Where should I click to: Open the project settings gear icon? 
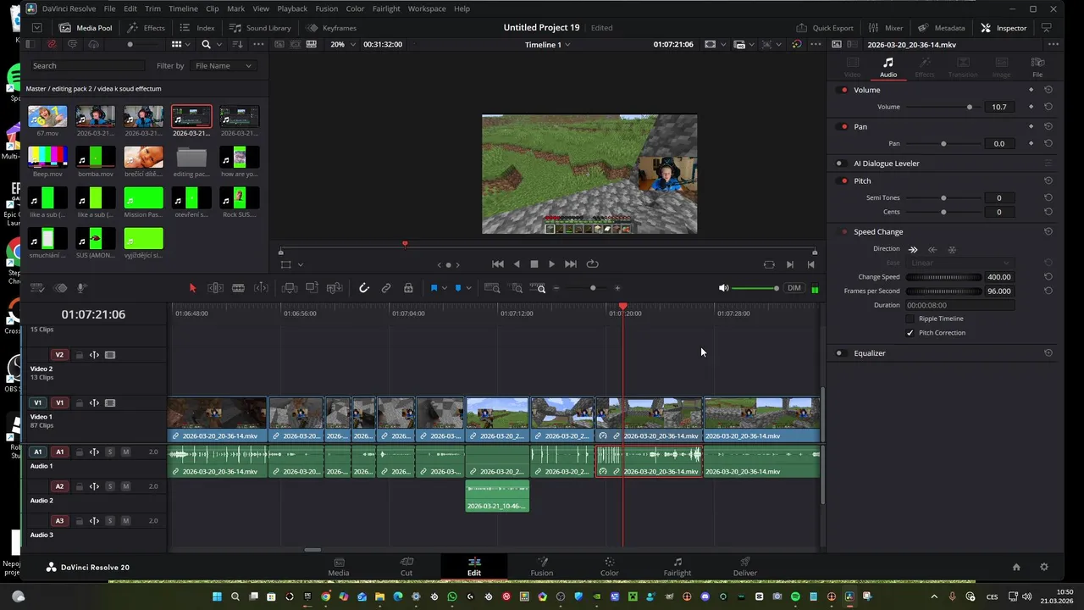(x=1044, y=567)
